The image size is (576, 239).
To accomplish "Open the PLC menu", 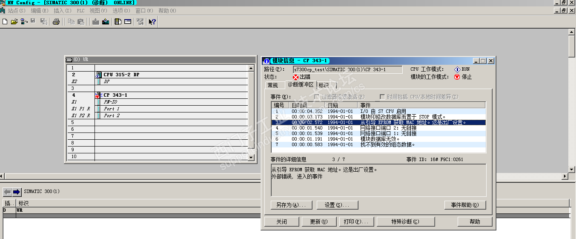I will (80, 11).
